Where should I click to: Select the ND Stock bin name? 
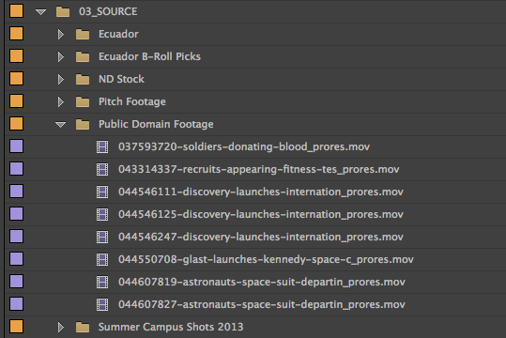click(121, 79)
